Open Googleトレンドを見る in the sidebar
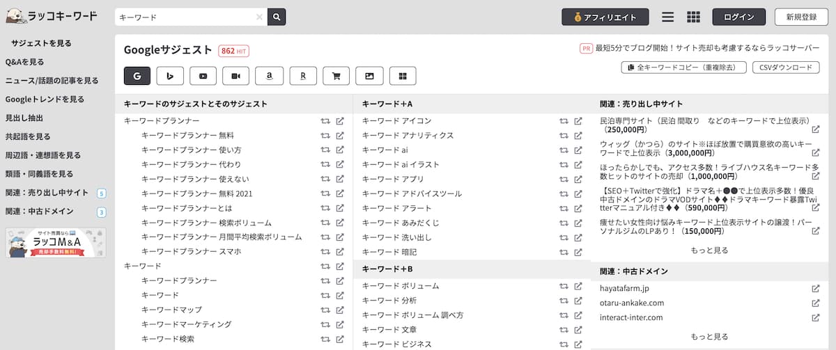836x350 pixels. pos(45,100)
